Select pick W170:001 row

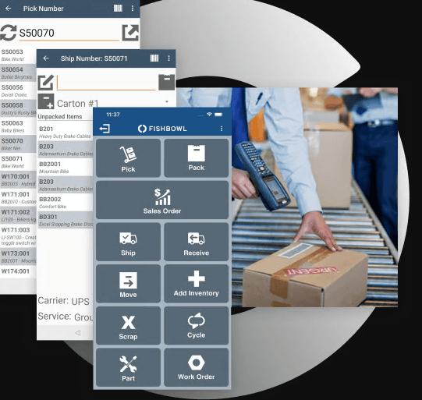[18, 179]
